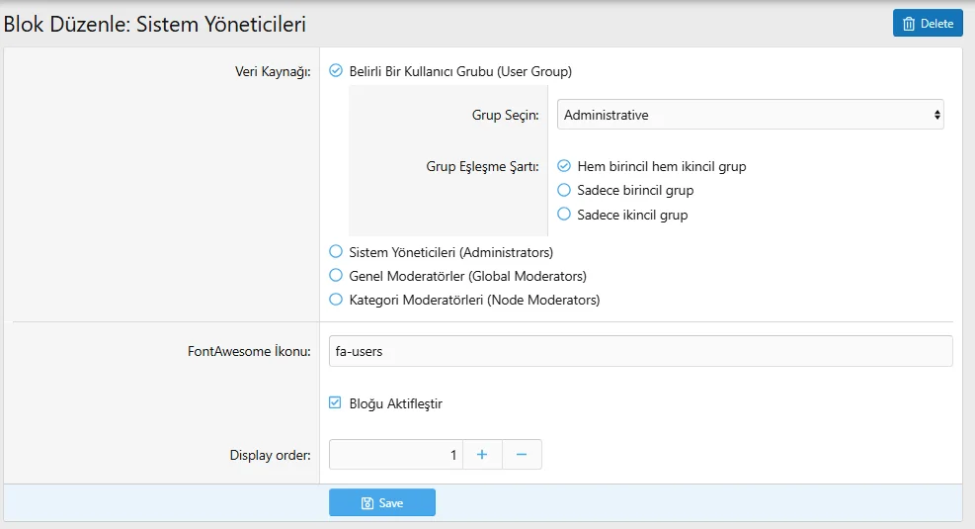Click the plus icon to increase display order

click(x=482, y=455)
